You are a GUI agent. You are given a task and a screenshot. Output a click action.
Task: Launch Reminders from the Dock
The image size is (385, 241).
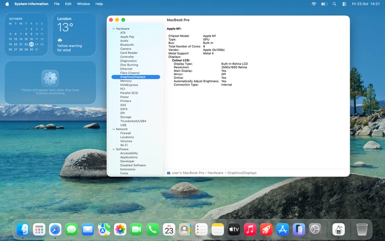pos(201,229)
